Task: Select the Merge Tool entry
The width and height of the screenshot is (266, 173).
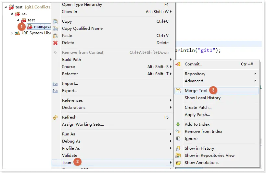Action: [217, 91]
